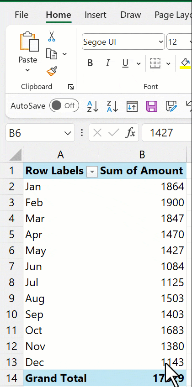Click the formula bar Cancel X icon
Image resolution: width=192 pixels, height=387 pixels.
(97, 133)
